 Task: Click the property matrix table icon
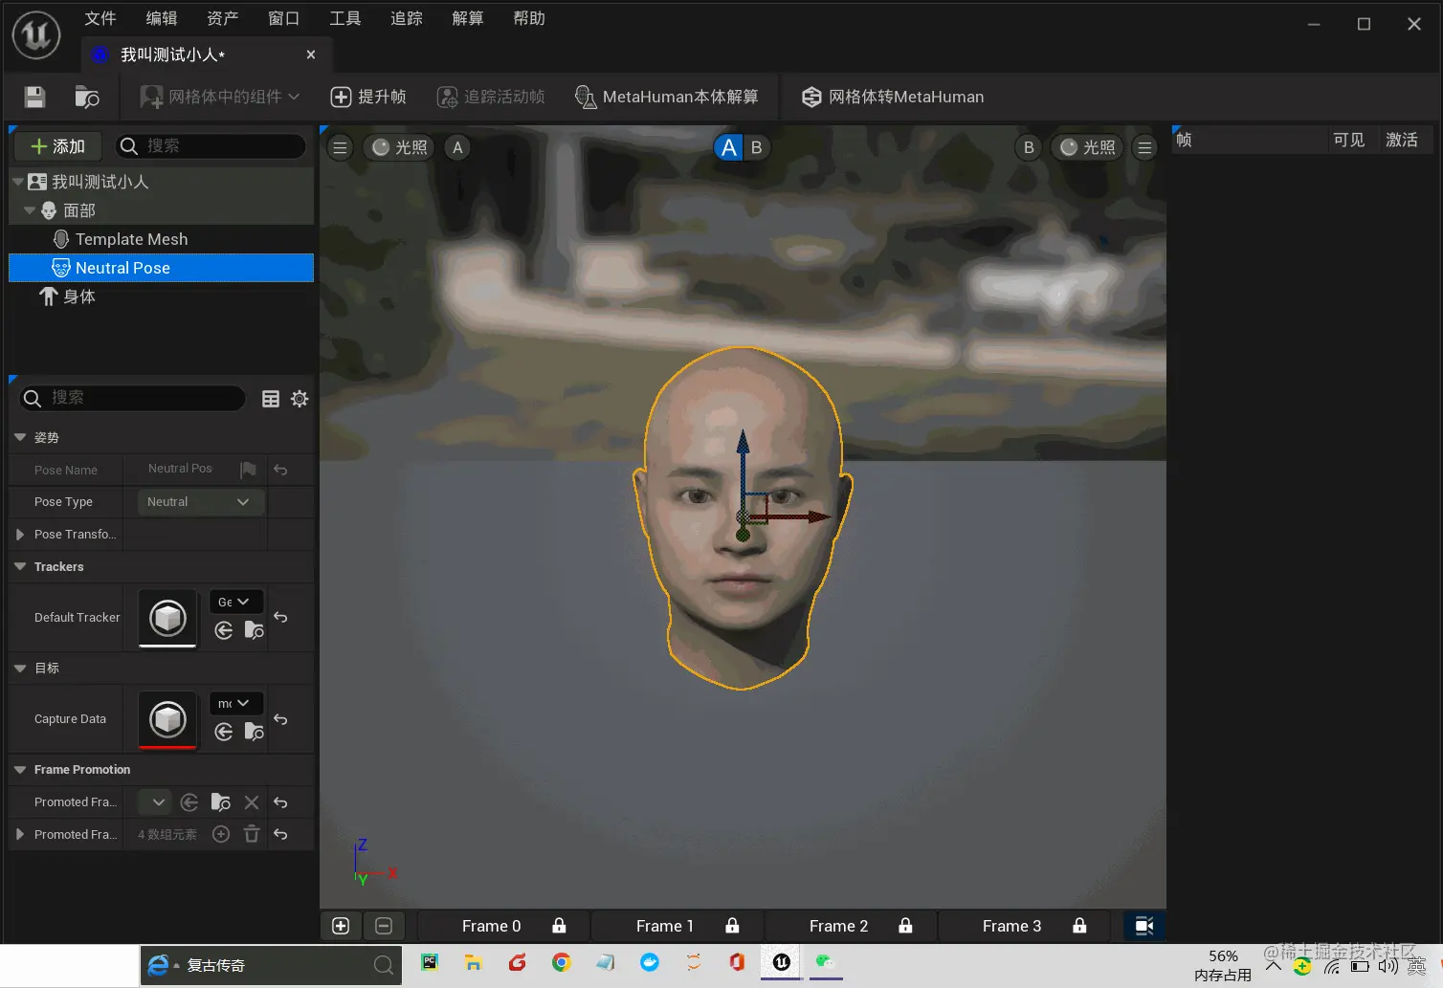(x=271, y=399)
